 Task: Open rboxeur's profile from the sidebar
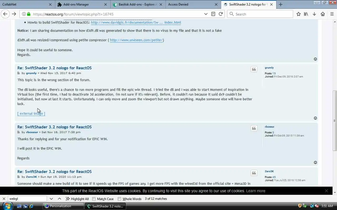tap(270, 127)
